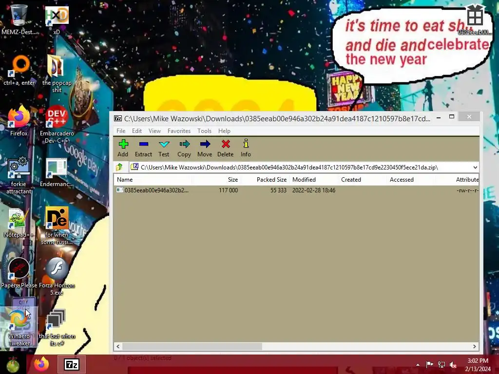Select the Move toolbar icon

[x=205, y=148]
